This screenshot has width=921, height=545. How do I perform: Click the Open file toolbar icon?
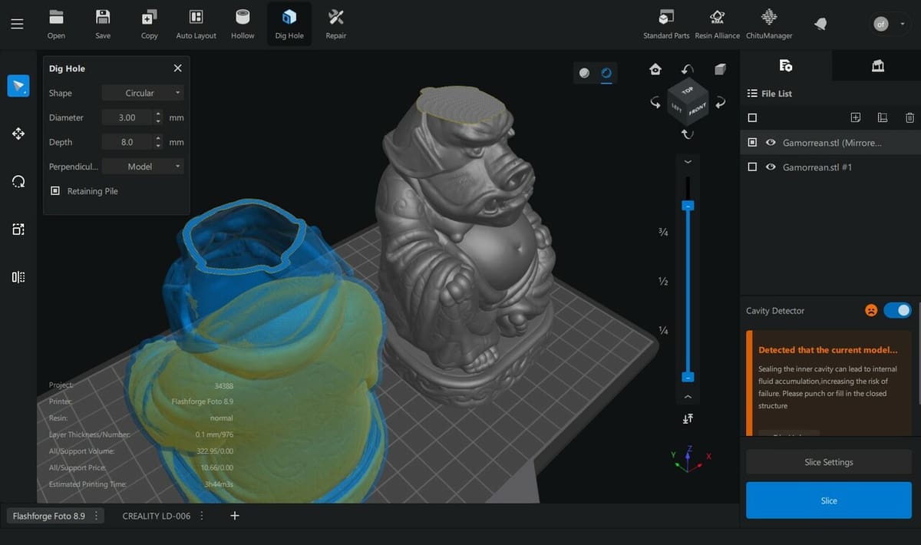click(x=56, y=24)
